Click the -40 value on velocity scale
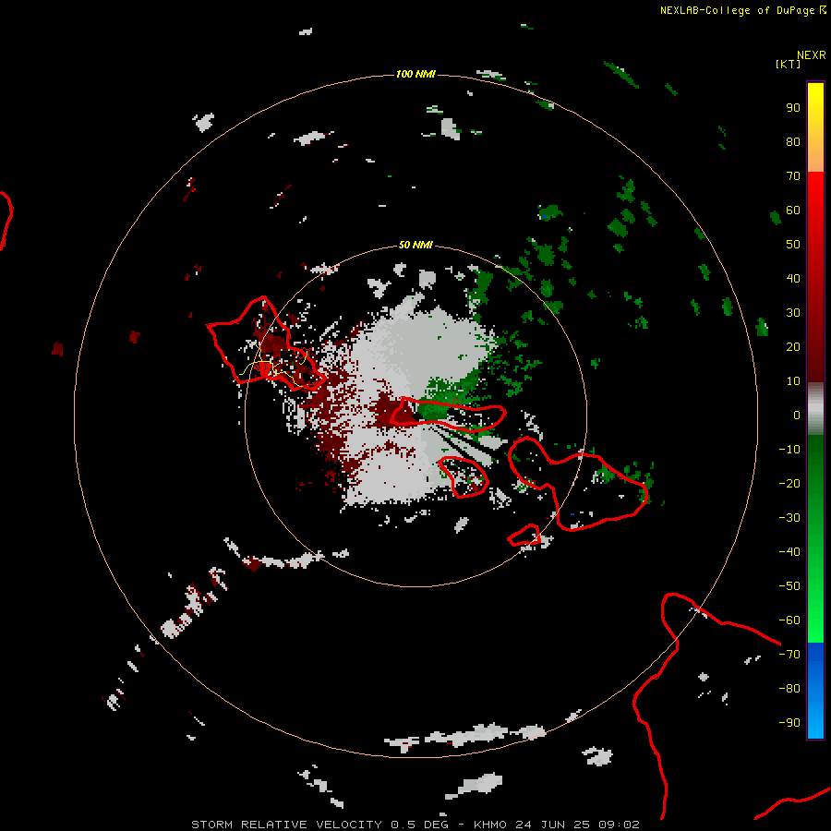This screenshot has height=831, width=831. coord(789,552)
